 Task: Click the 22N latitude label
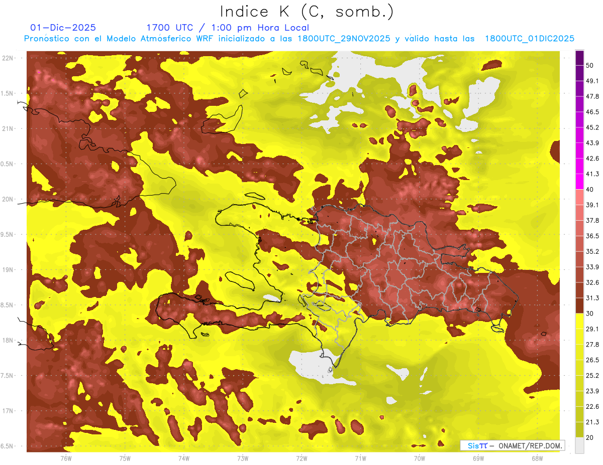click(x=8, y=58)
